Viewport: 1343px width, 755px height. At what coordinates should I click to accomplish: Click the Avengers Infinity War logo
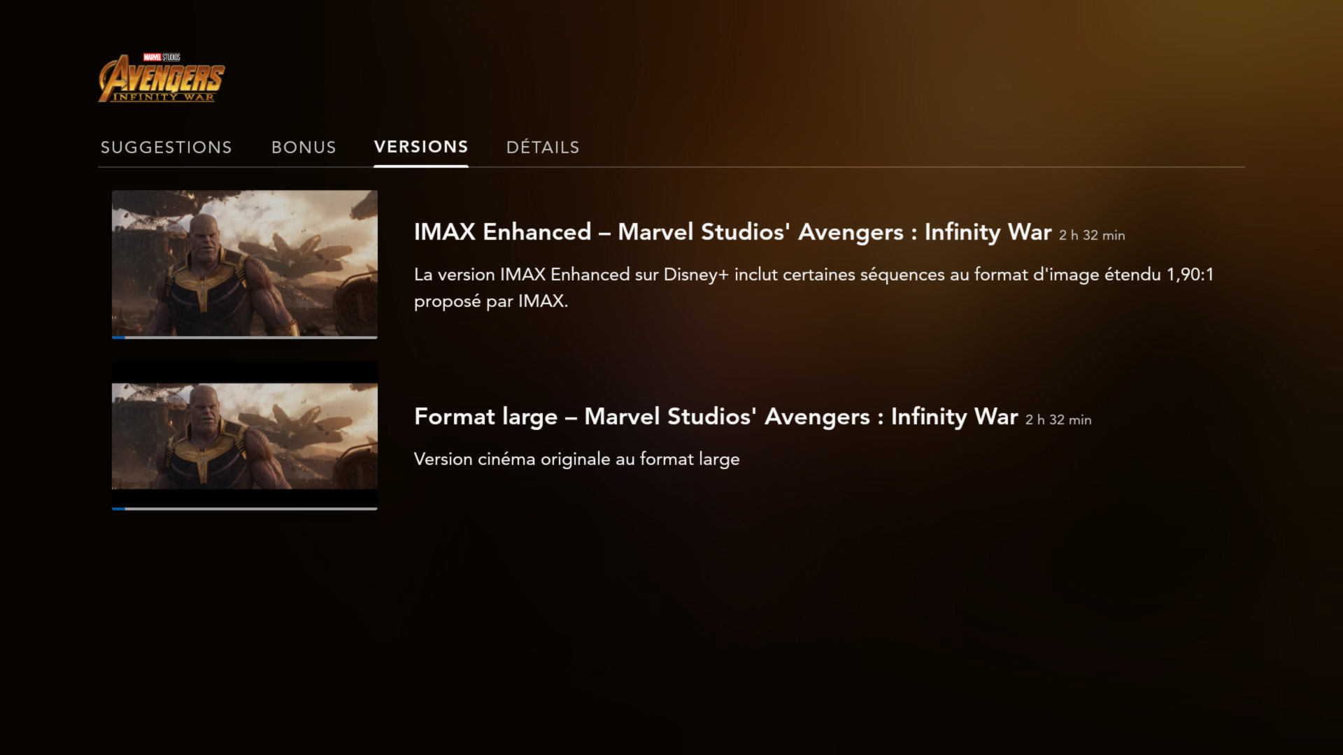[x=162, y=78]
